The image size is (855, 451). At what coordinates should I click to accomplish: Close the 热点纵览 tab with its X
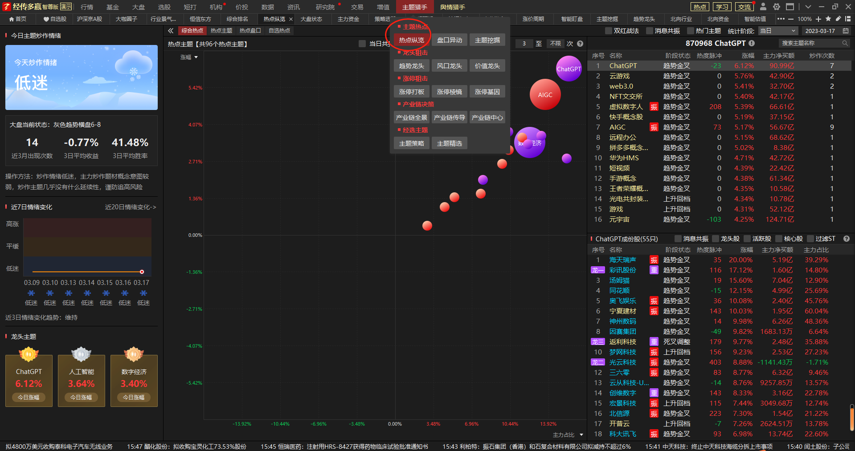tap(291, 19)
